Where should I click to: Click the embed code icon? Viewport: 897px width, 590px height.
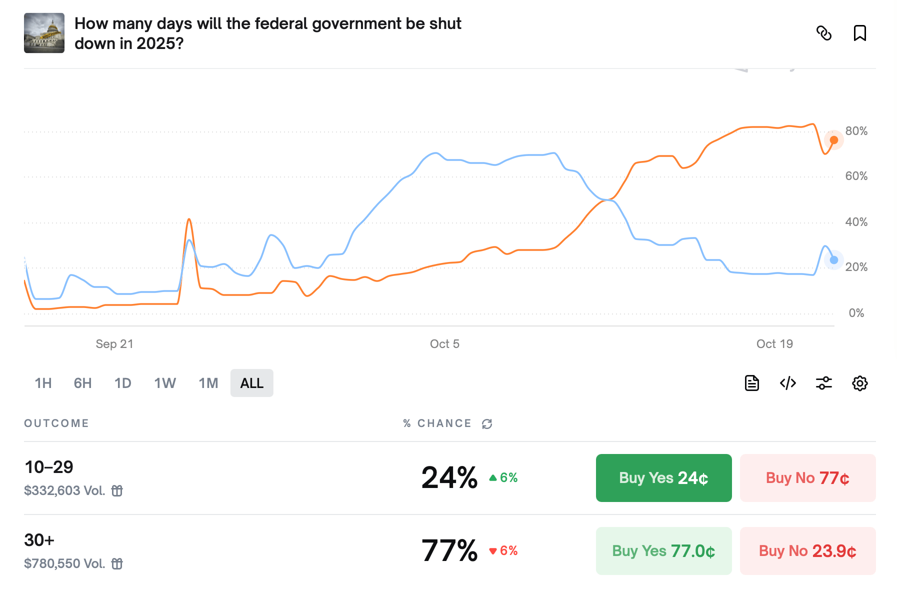point(787,383)
